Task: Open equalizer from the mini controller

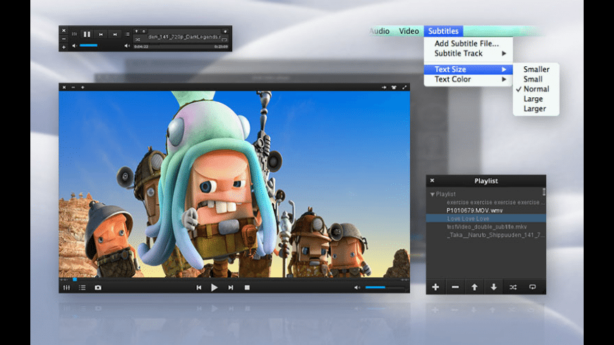Action: 74,34
